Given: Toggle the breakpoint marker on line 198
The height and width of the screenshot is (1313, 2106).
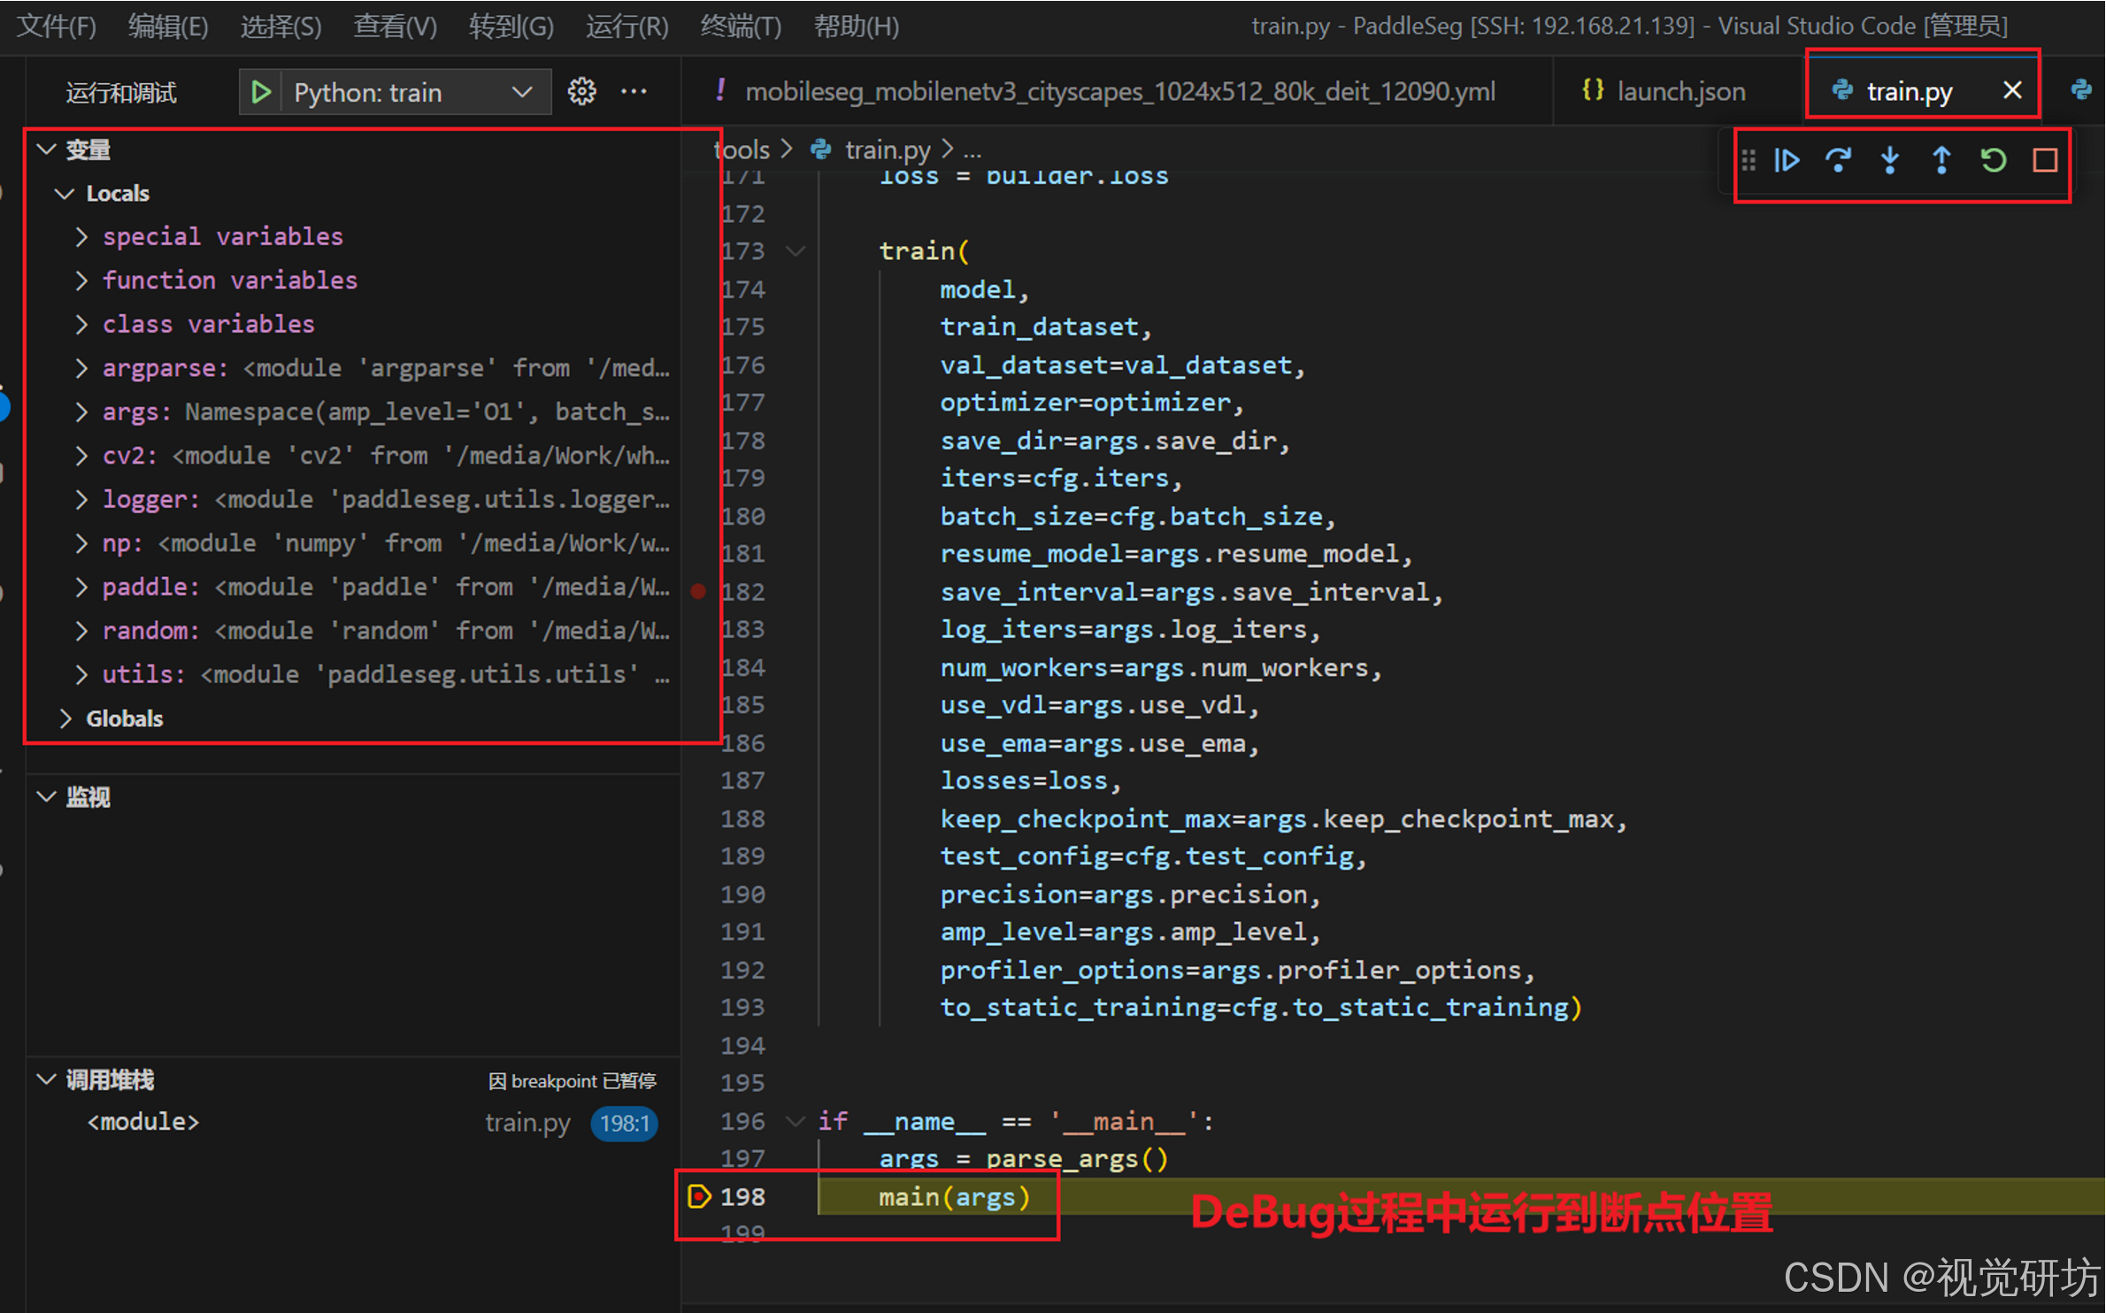Looking at the screenshot, I should pos(698,1196).
